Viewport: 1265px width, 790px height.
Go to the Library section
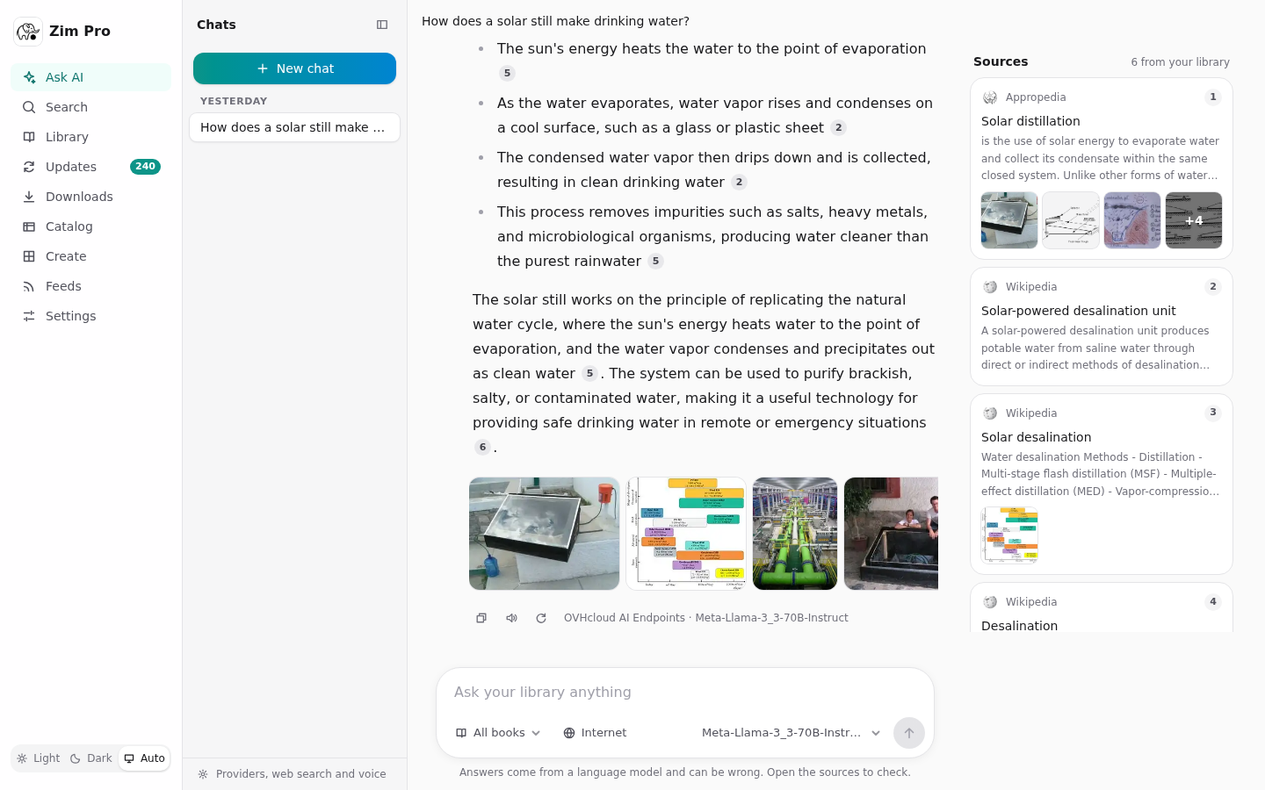click(x=91, y=137)
